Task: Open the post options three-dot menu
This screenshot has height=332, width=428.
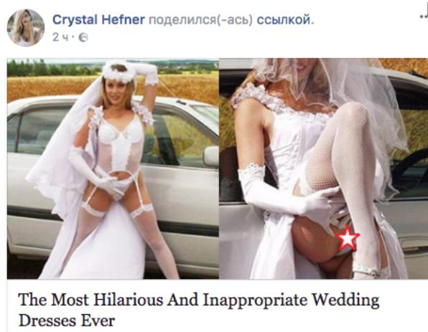Action: tap(424, 16)
